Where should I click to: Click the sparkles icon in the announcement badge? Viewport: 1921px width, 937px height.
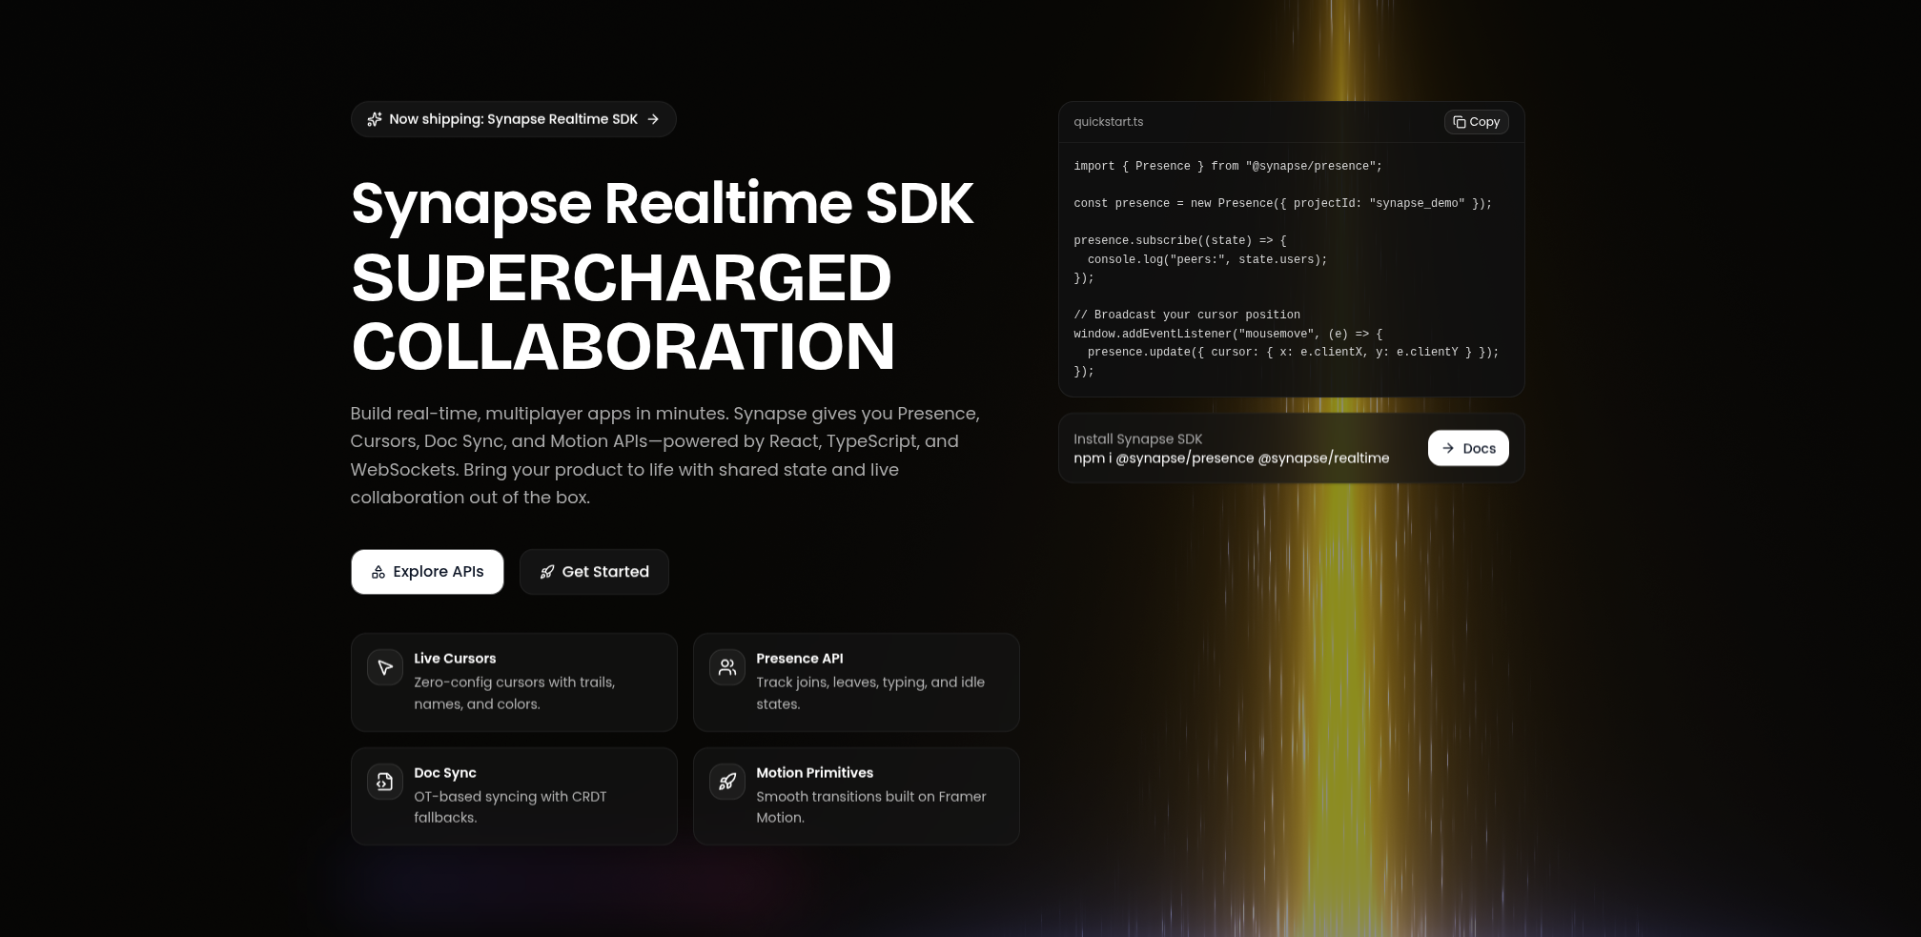tap(375, 119)
